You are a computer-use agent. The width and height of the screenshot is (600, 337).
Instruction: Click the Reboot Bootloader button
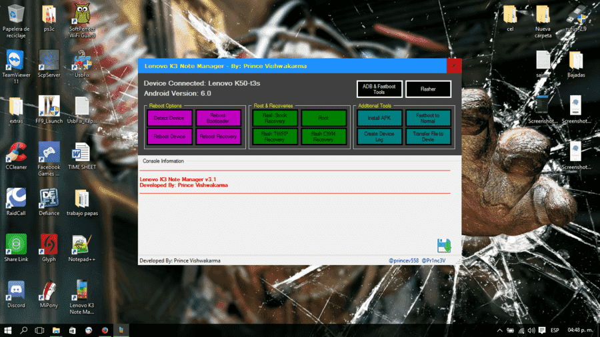218,118
